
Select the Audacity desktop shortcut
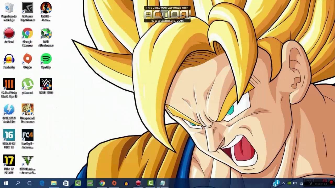point(9,61)
